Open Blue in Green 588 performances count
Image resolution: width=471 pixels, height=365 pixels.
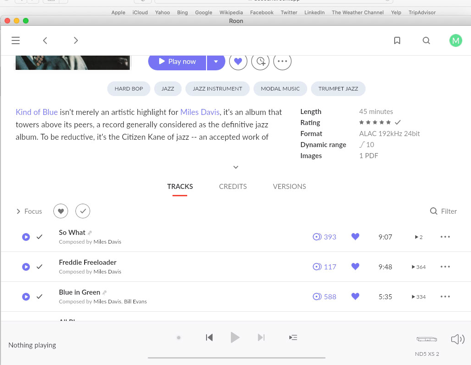point(324,297)
